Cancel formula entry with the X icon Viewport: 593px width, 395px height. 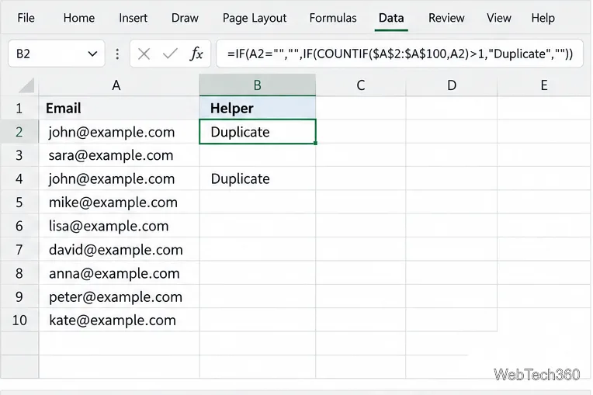pyautogui.click(x=144, y=54)
